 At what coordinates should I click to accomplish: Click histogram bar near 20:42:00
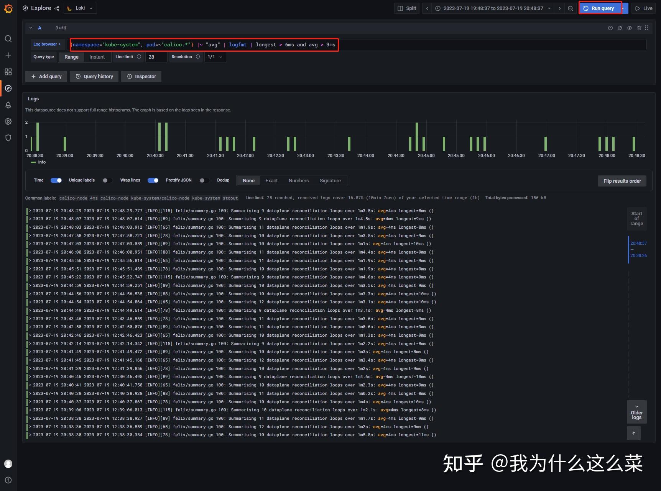(x=254, y=144)
